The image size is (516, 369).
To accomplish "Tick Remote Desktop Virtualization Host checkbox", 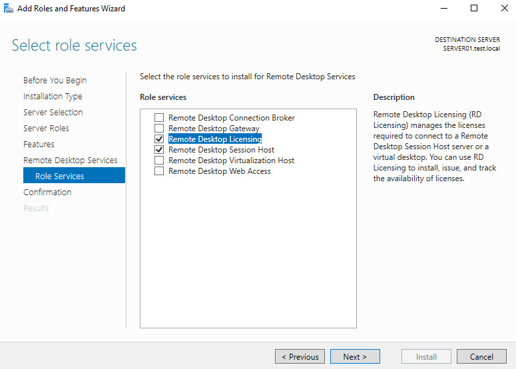I will point(159,161).
